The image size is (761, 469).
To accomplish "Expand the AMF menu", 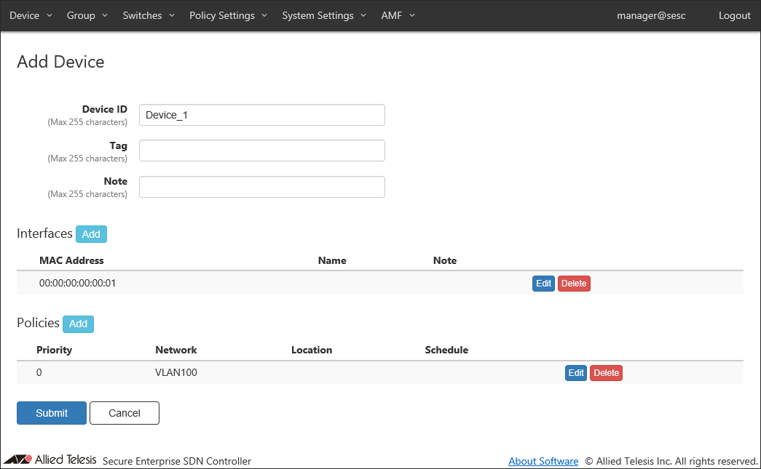I will tap(398, 15).
